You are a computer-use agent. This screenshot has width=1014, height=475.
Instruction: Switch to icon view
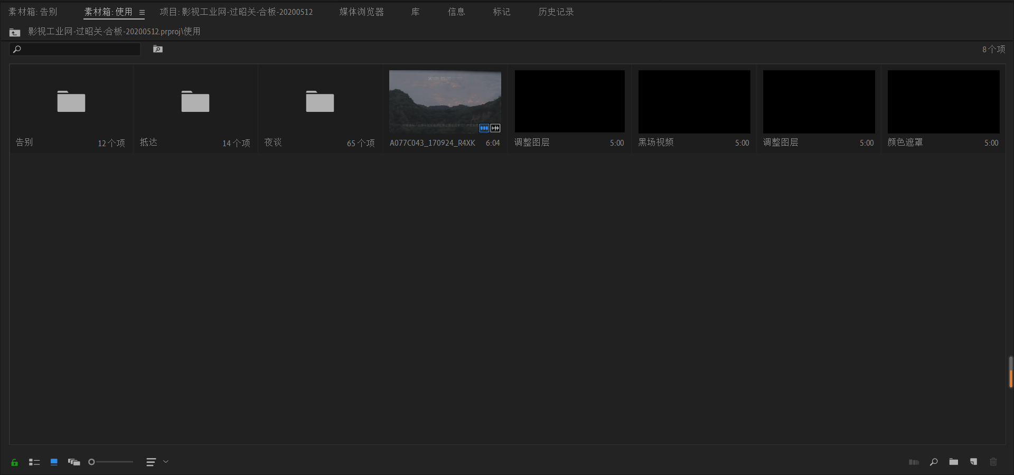(54, 462)
